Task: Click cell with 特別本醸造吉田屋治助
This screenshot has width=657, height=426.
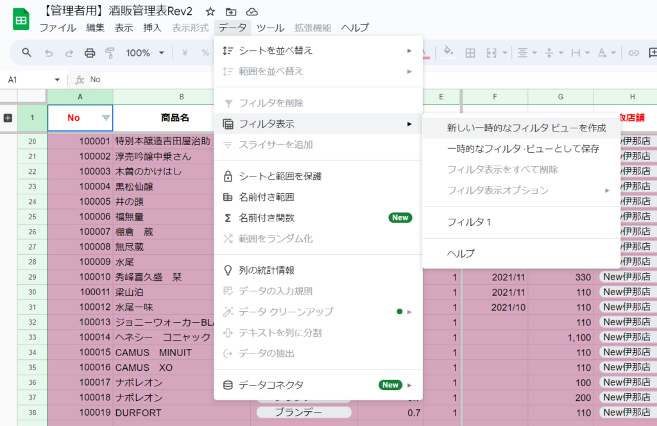Action: pyautogui.click(x=162, y=141)
